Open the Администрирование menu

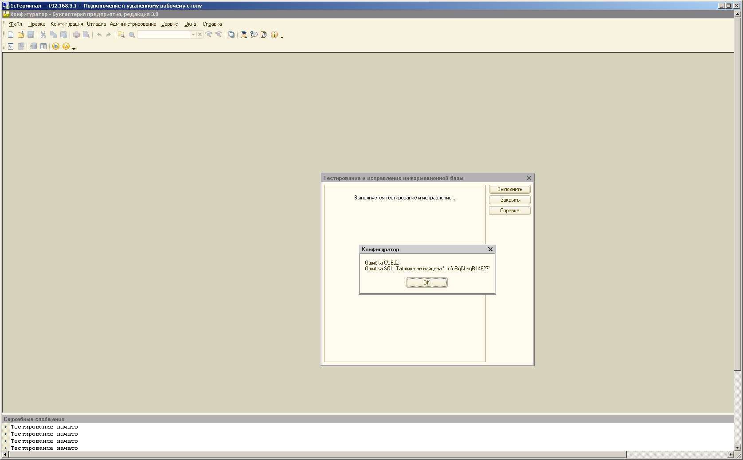[x=133, y=24]
